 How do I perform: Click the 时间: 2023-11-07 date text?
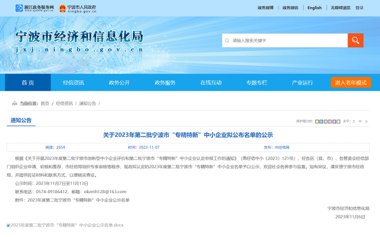(x=144, y=148)
